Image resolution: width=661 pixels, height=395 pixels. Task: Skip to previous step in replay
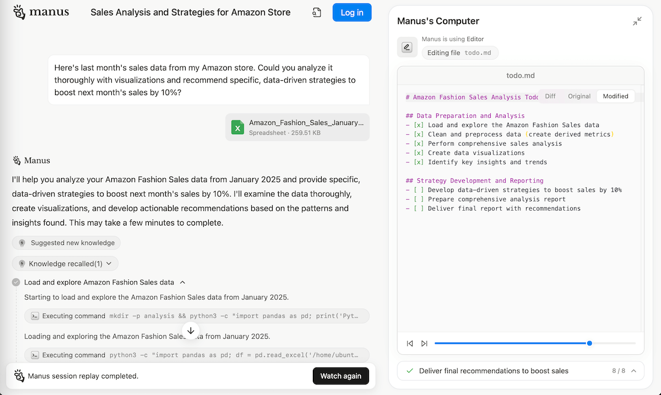click(410, 343)
